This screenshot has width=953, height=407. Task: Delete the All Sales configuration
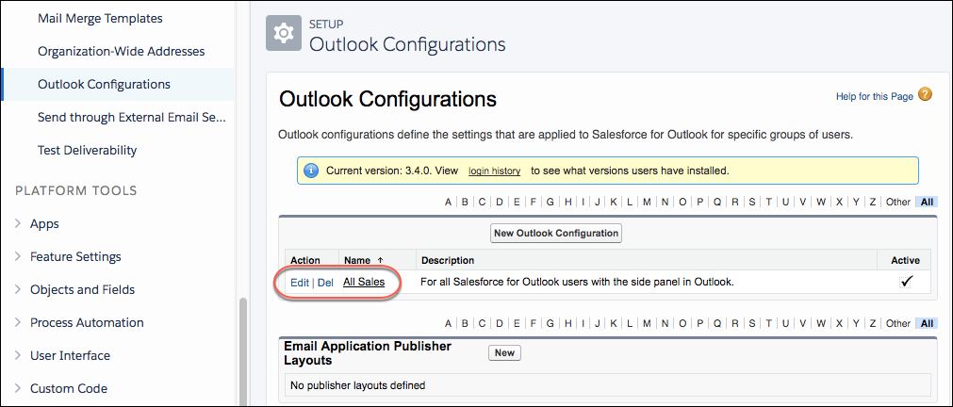(325, 283)
